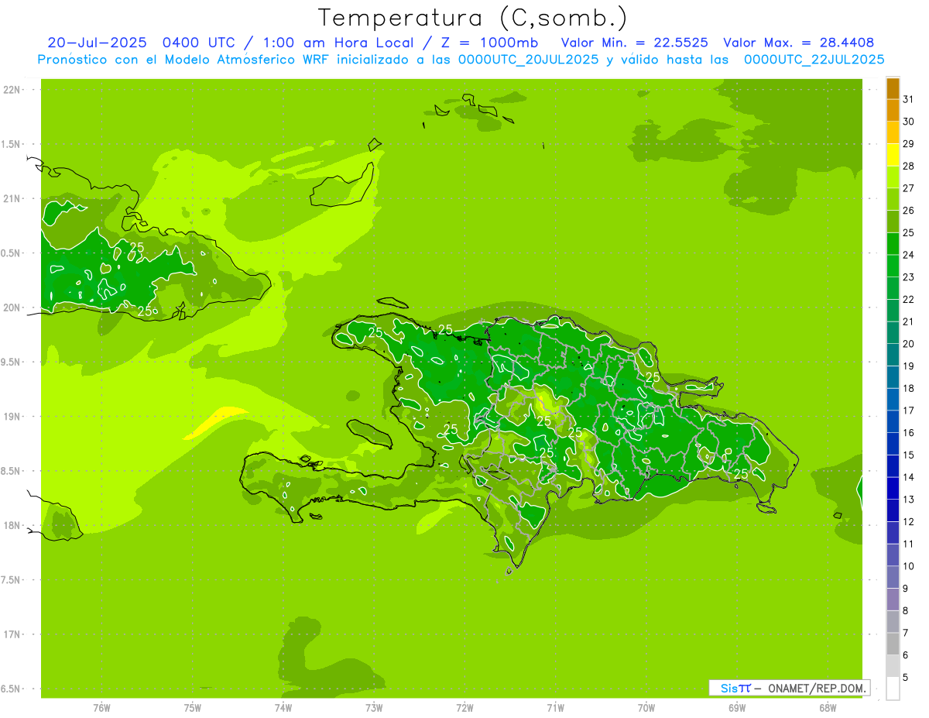Click the longitude label "74W"
Viewport: 929px width, 718px height.
[x=283, y=708]
